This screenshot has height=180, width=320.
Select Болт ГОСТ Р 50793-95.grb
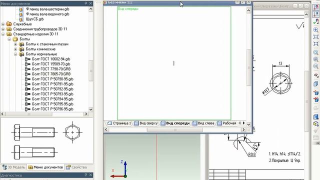(52, 94)
